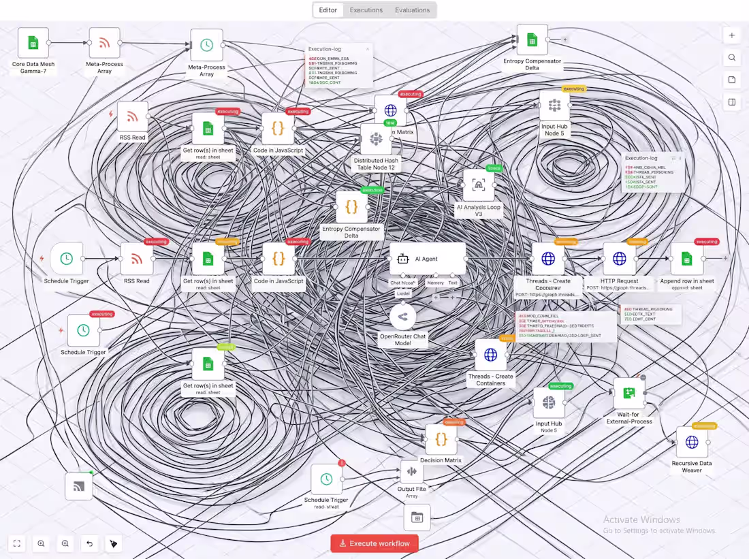Click the executing badge on the Decision Matrix node
This screenshot has height=559, width=749.
(x=453, y=422)
